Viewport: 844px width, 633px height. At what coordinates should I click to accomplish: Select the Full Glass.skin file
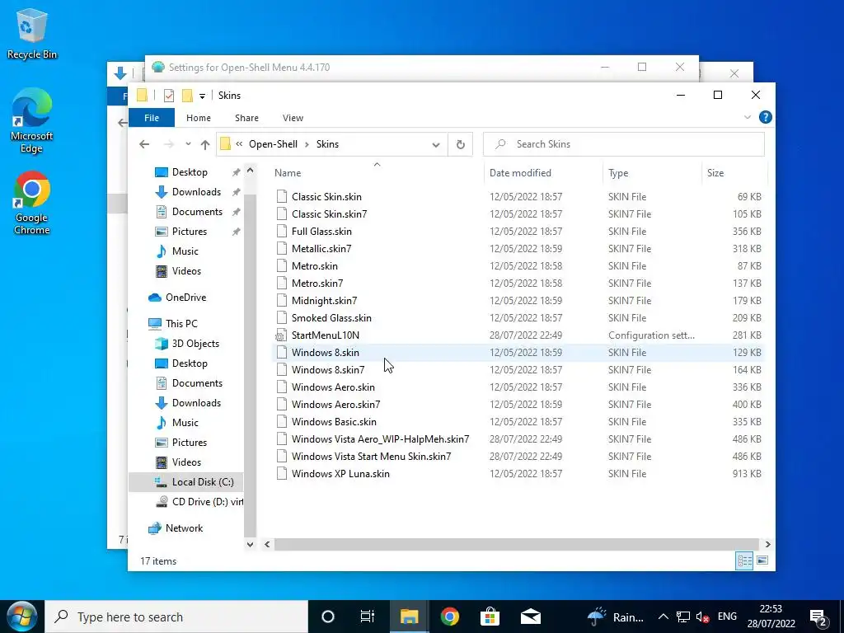click(321, 232)
